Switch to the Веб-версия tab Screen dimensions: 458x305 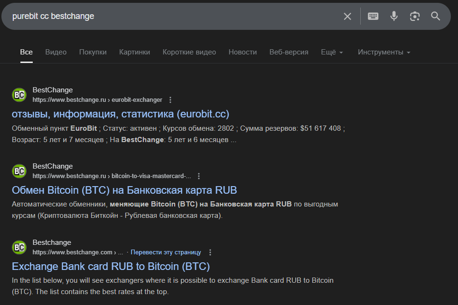289,52
